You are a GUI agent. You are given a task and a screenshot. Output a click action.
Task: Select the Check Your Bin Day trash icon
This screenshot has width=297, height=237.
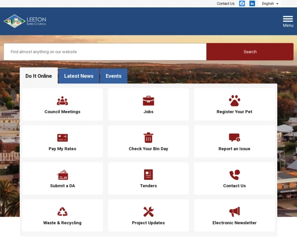148,138
